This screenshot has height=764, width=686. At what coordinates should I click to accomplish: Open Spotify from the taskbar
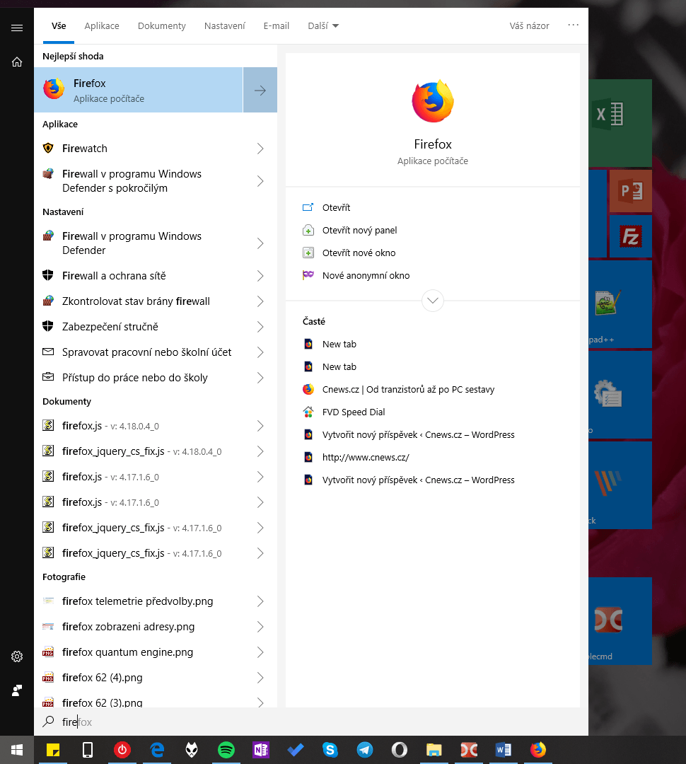point(226,750)
